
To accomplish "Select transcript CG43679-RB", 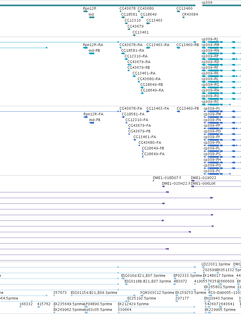I will point(129,70).
